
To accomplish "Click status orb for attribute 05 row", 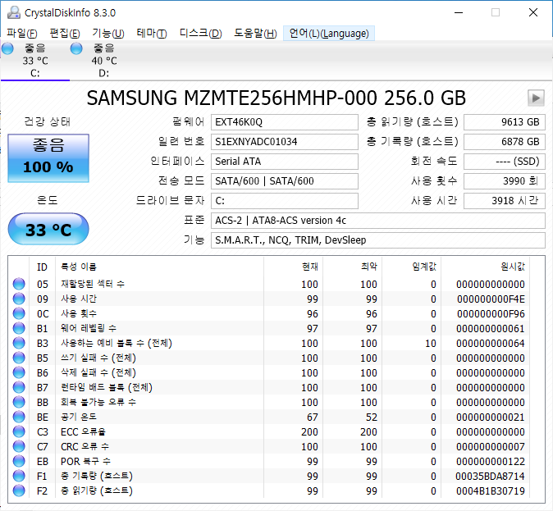I will (x=19, y=285).
